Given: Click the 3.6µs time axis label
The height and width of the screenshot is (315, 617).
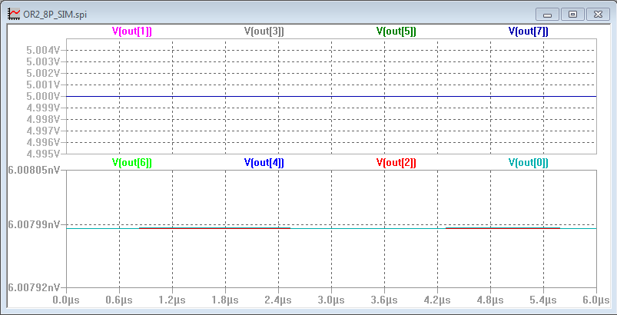Looking at the screenshot, I should click(384, 301).
